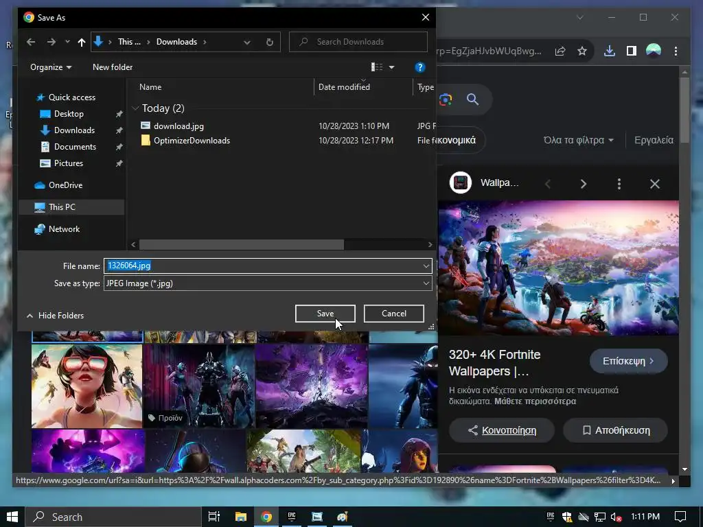This screenshot has height=527, width=703.
Task: Open Organize menu
Action: [x=51, y=67]
